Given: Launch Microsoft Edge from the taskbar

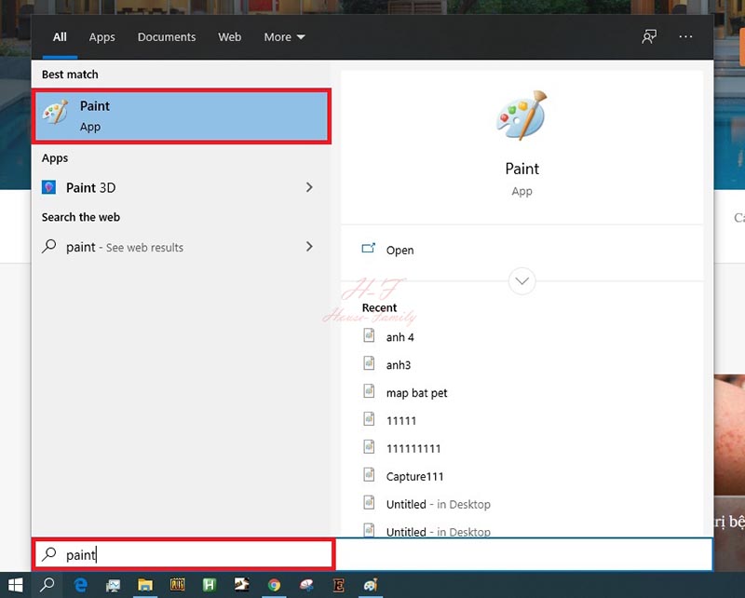Looking at the screenshot, I should coord(81,585).
